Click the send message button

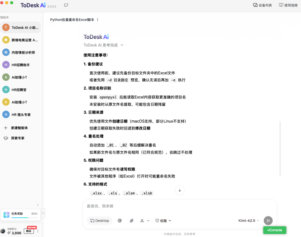click(x=268, y=221)
